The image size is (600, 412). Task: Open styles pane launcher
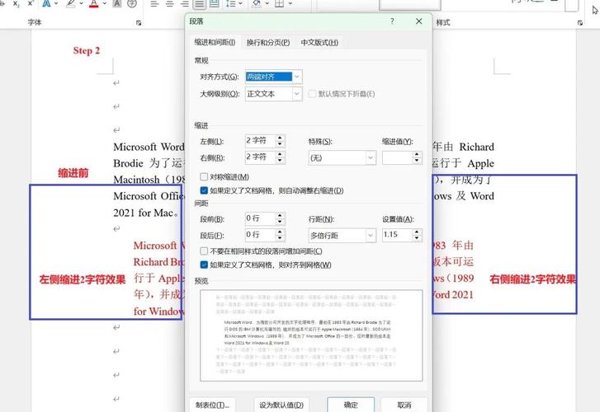pos(580,23)
